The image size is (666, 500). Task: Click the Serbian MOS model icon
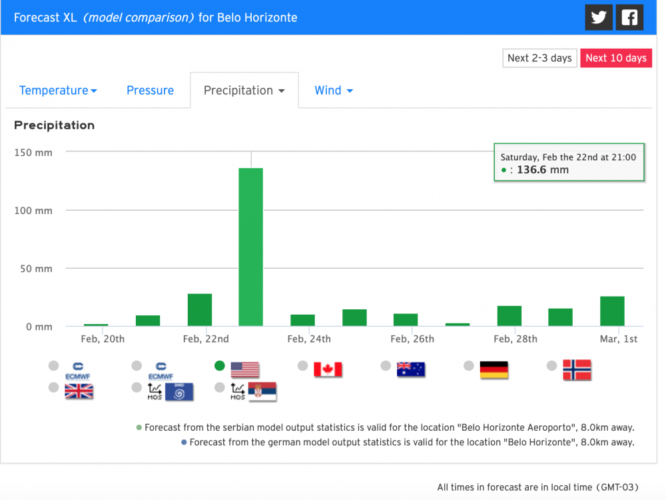(253, 391)
